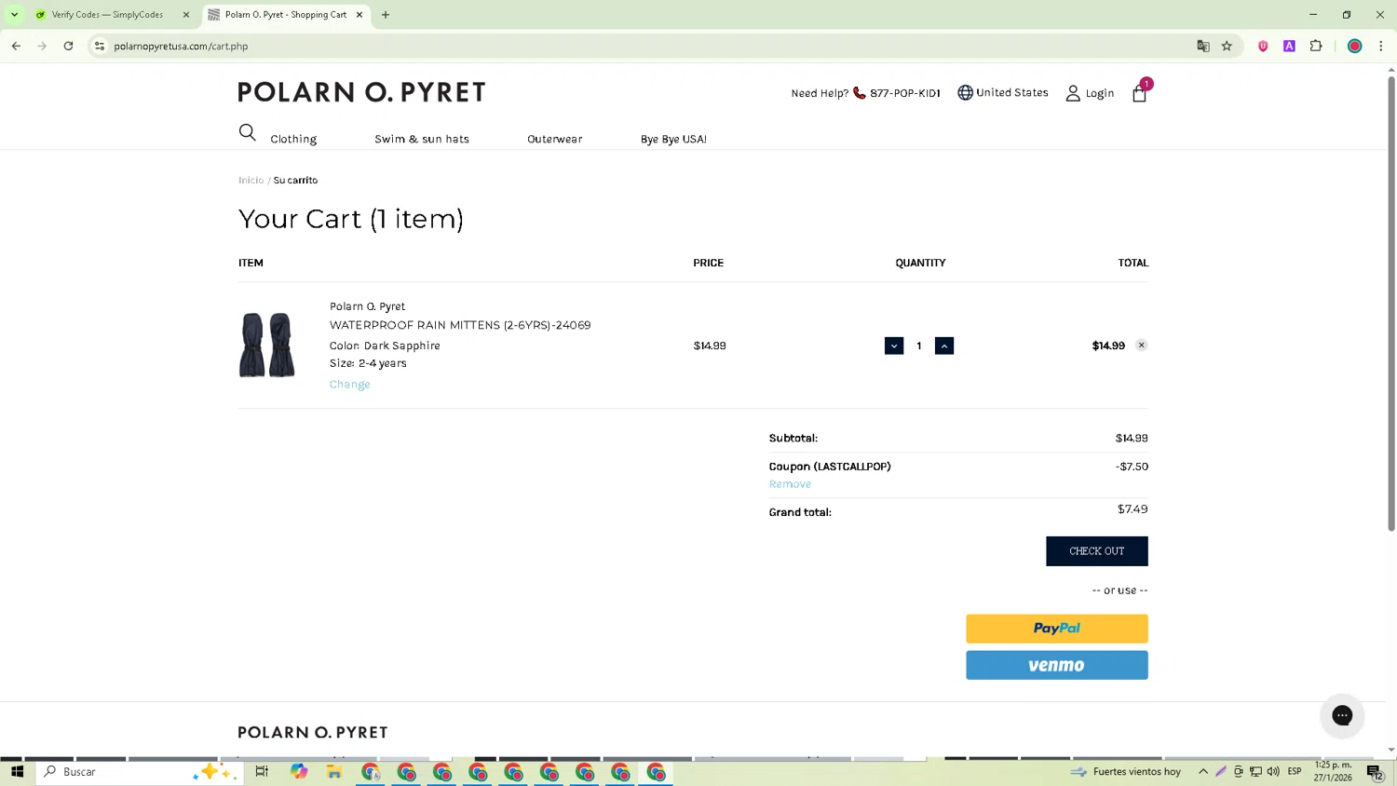Open the purple A extension icon

[x=1289, y=46]
